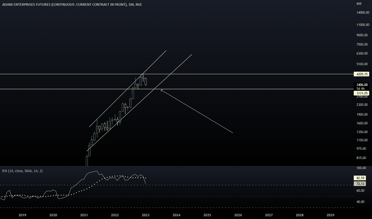
Task: Click the RSI value 72.13 label
Action: (360, 184)
